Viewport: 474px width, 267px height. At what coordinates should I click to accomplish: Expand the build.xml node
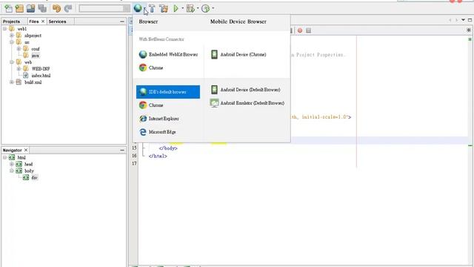click(x=12, y=82)
